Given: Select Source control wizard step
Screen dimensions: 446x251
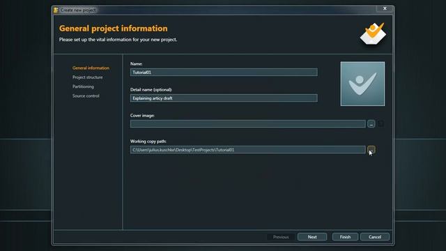Looking at the screenshot, I should [x=86, y=96].
